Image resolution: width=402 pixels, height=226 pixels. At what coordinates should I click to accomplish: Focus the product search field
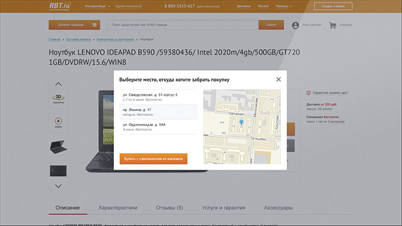point(183,25)
